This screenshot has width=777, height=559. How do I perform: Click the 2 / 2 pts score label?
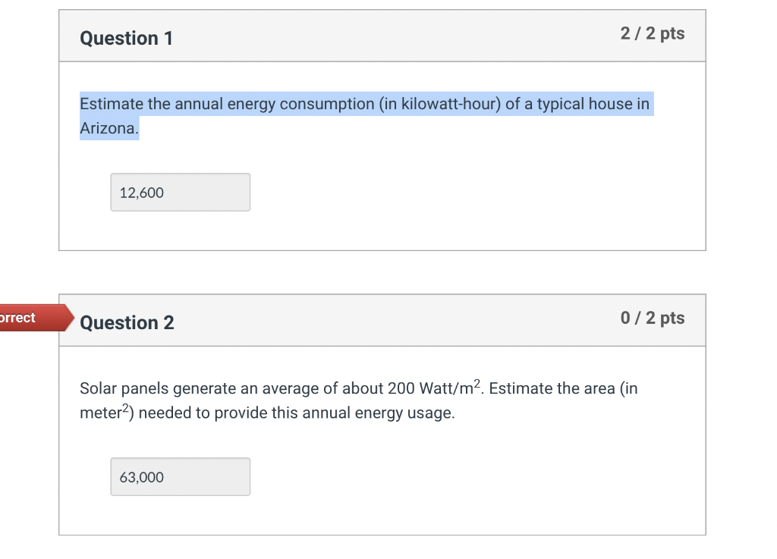(x=652, y=33)
